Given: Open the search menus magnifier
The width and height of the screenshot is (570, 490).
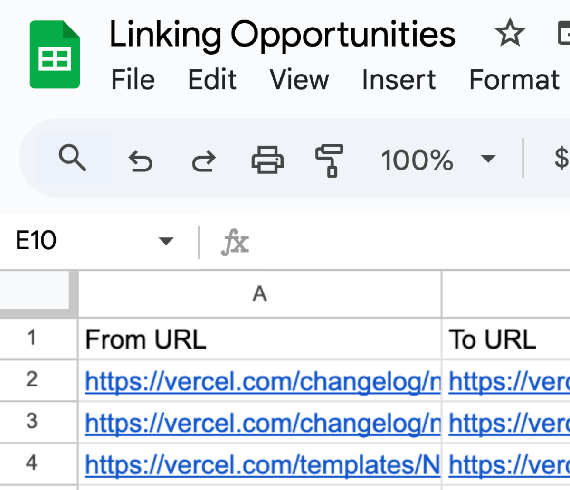Looking at the screenshot, I should 73,158.
